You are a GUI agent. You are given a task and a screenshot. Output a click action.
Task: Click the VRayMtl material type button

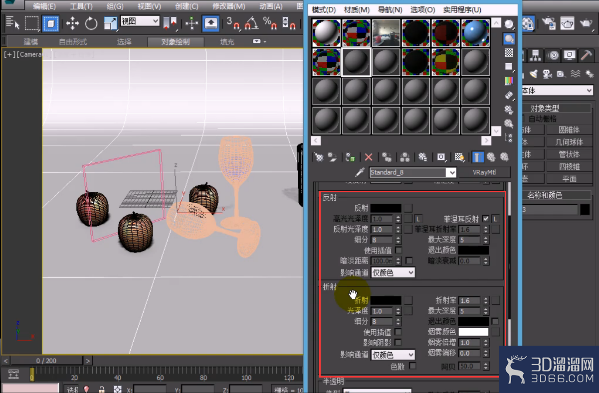click(484, 172)
